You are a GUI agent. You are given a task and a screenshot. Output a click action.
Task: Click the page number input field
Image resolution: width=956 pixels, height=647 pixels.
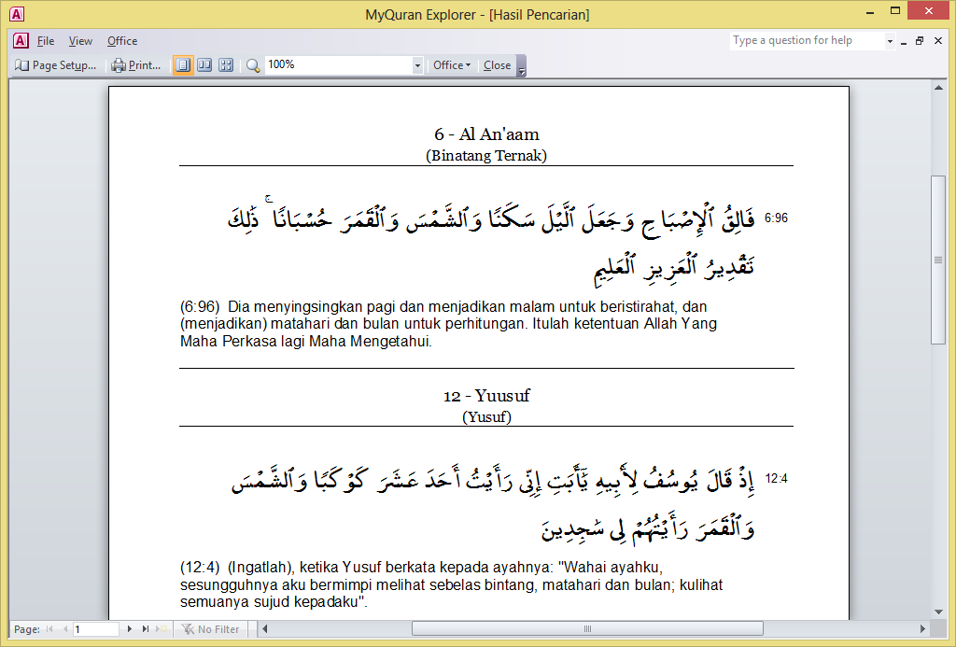96,629
